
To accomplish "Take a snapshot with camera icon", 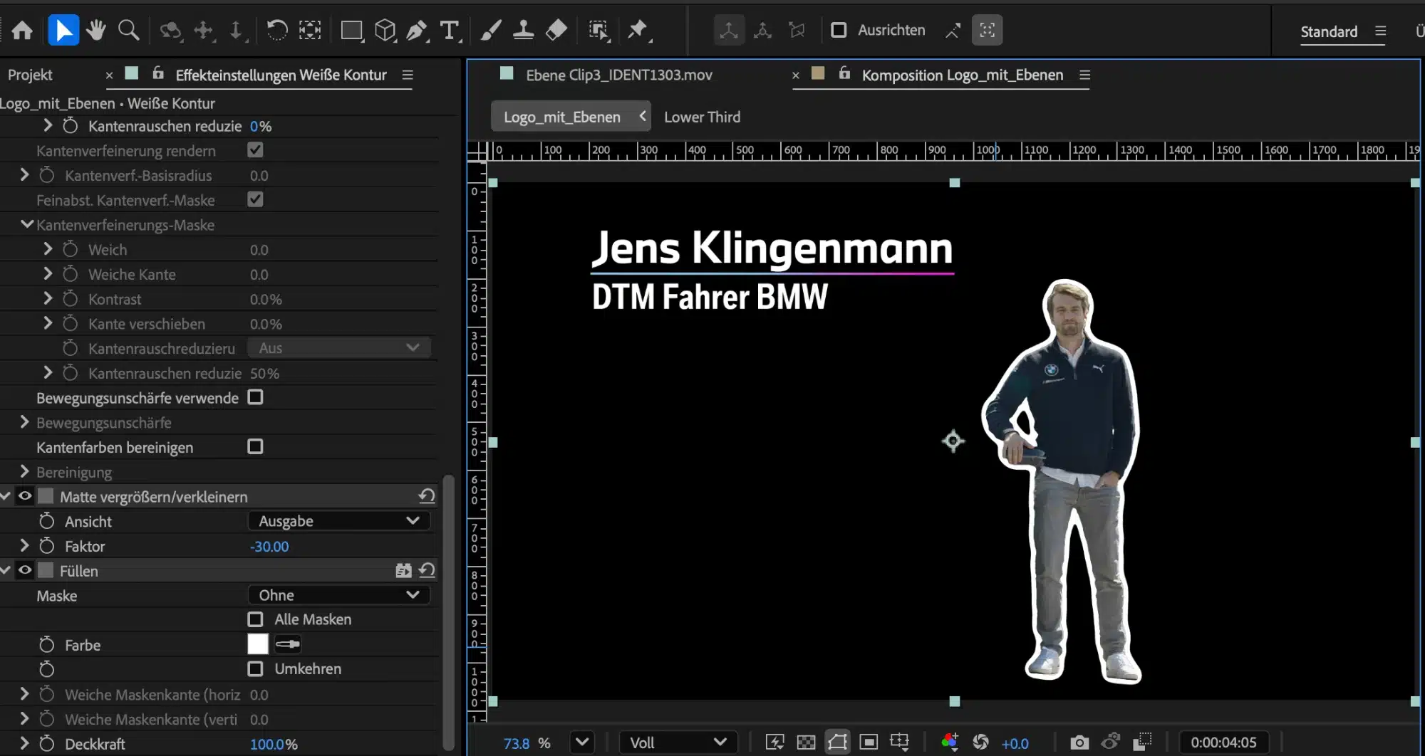I will tap(1079, 742).
